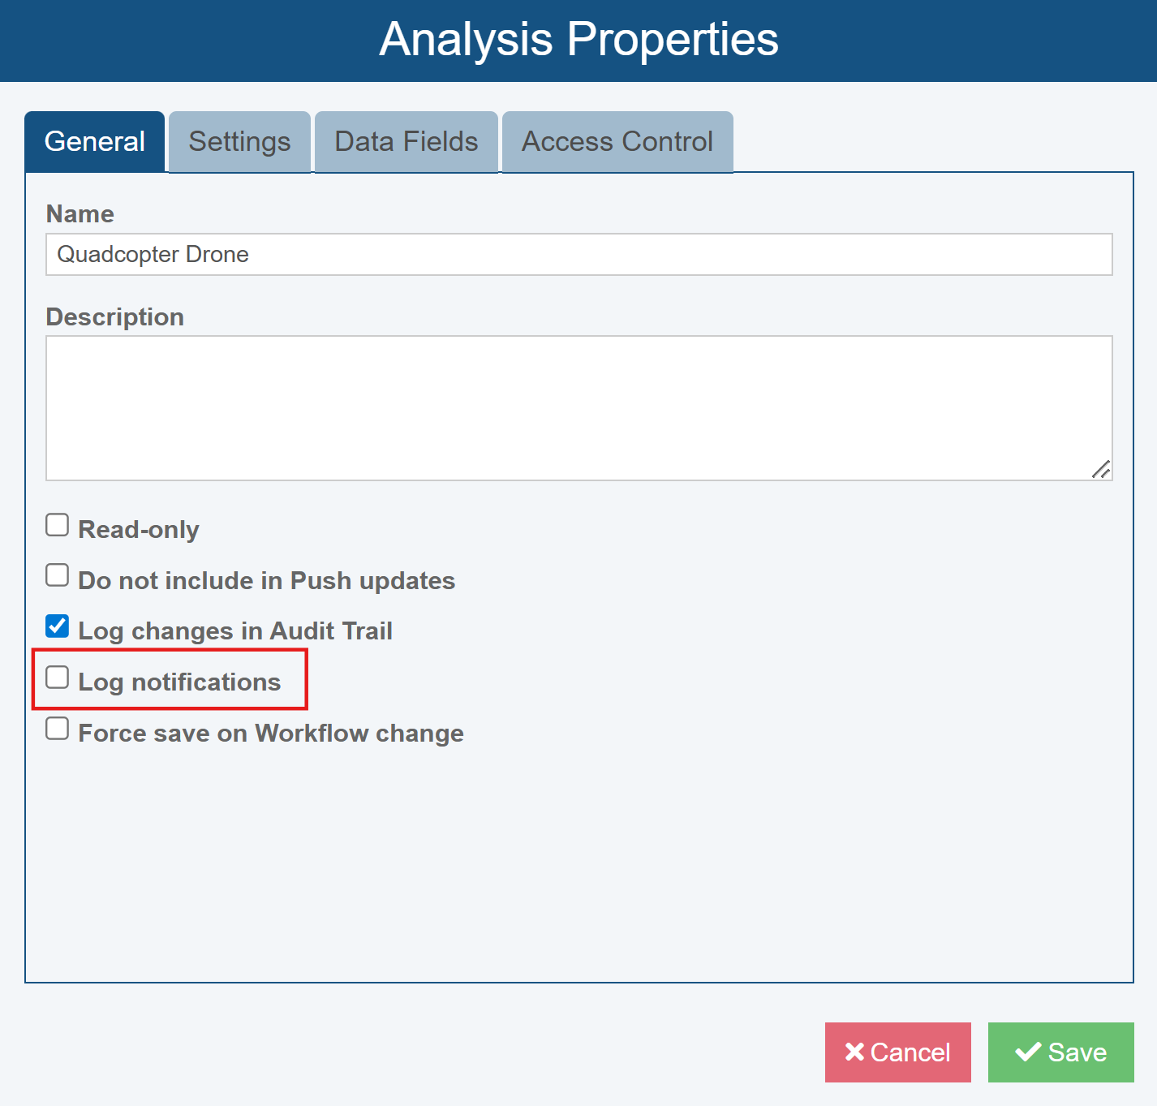Click the Description box resize handle
The image size is (1157, 1106).
(1101, 470)
